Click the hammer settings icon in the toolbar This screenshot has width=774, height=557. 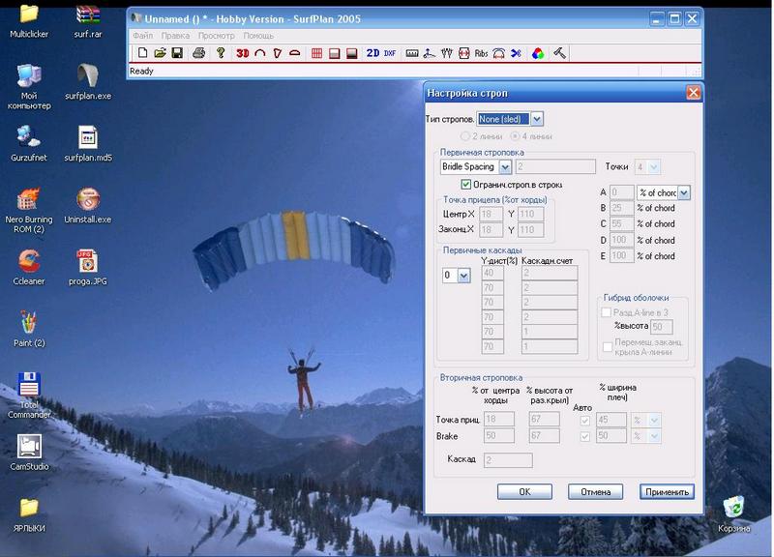(x=559, y=53)
